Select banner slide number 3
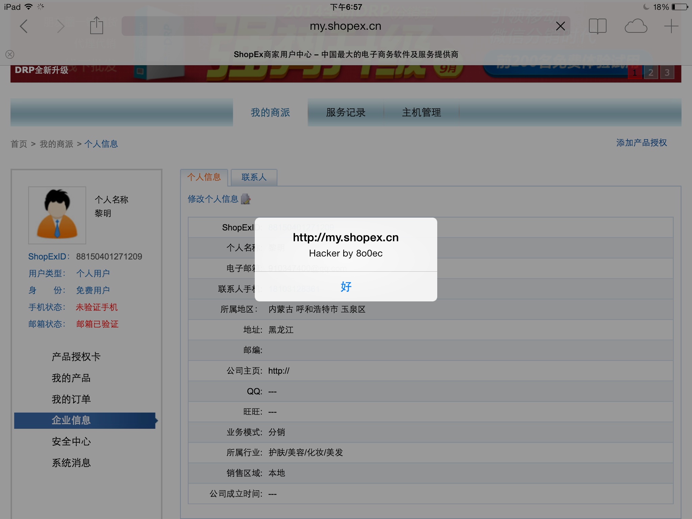This screenshot has width=692, height=519. [667, 73]
